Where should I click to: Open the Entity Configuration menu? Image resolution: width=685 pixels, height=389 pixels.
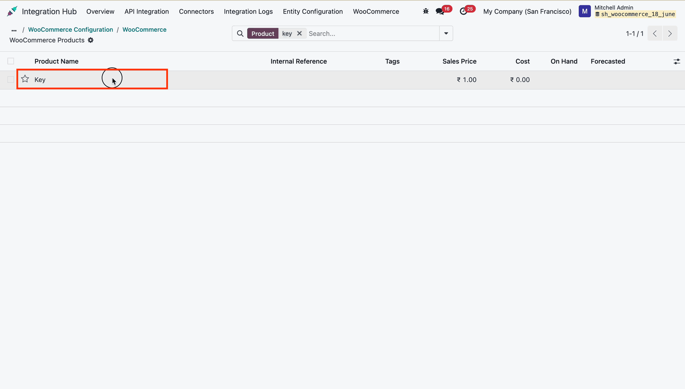tap(313, 11)
